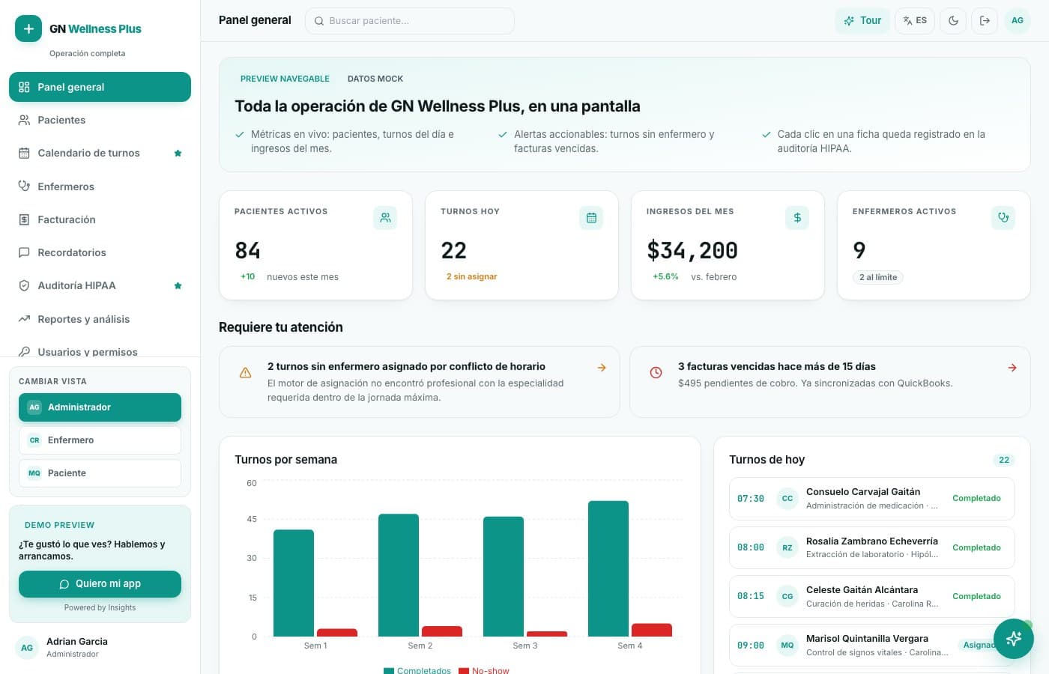Click the star icon beside Auditoría HIPAA

(x=178, y=285)
